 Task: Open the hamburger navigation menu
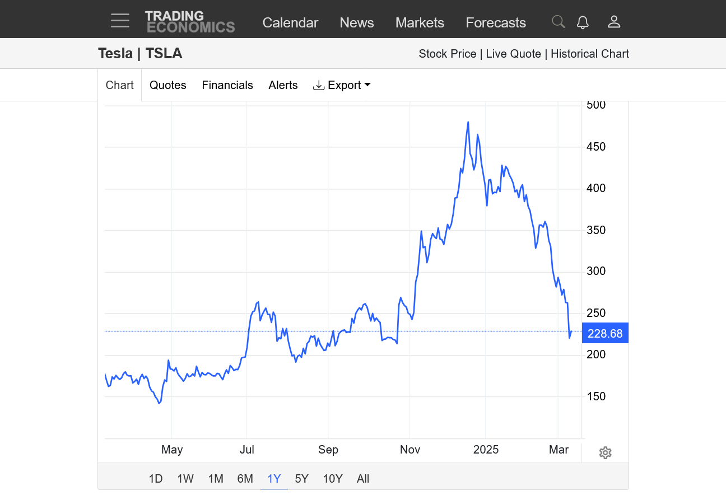120,21
